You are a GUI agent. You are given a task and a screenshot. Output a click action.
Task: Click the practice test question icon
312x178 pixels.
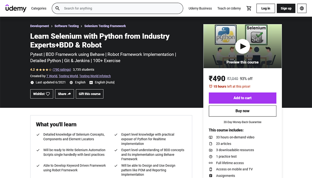(x=211, y=157)
